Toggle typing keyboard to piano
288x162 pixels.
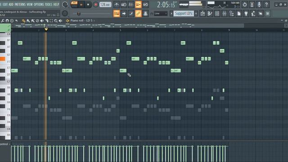tap(117, 13)
